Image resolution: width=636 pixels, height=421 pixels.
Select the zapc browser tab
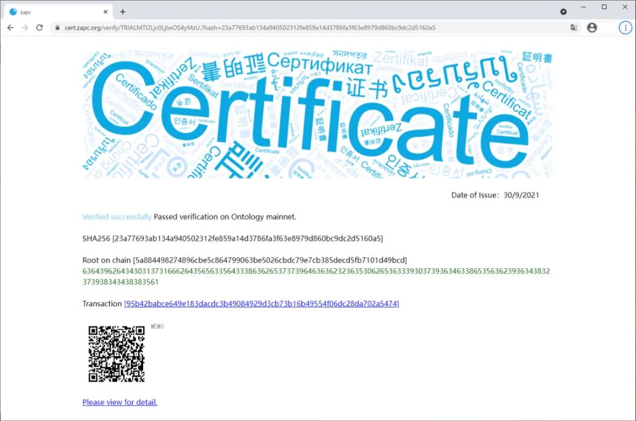click(x=53, y=12)
